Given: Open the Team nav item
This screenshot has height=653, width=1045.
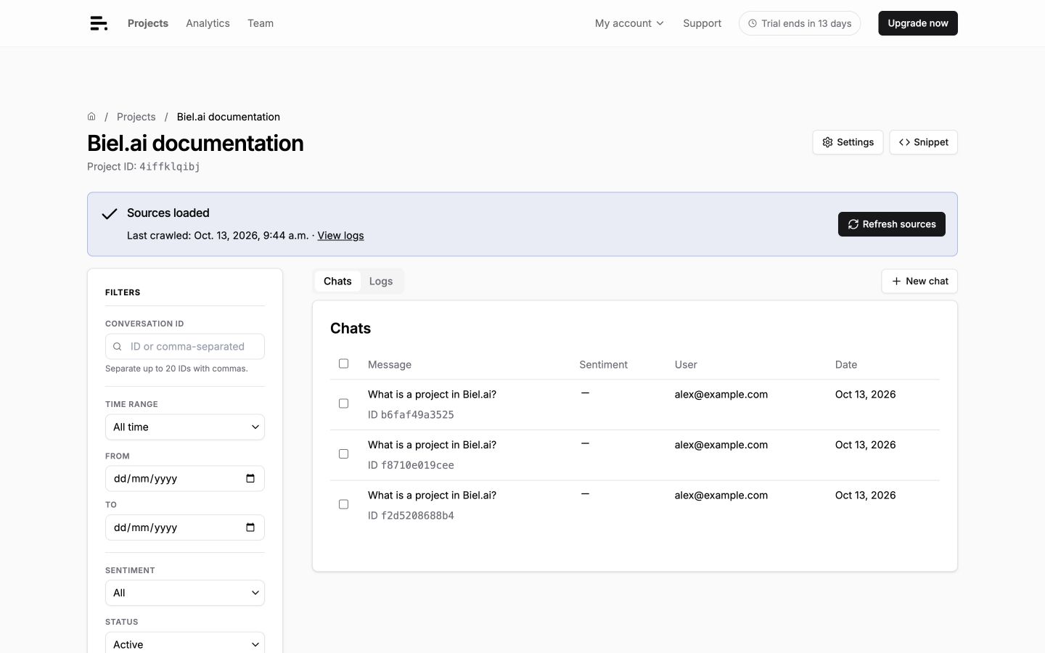Looking at the screenshot, I should [x=261, y=23].
